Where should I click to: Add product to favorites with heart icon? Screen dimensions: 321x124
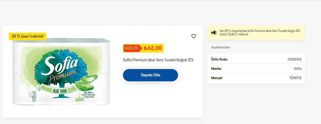click(x=194, y=36)
